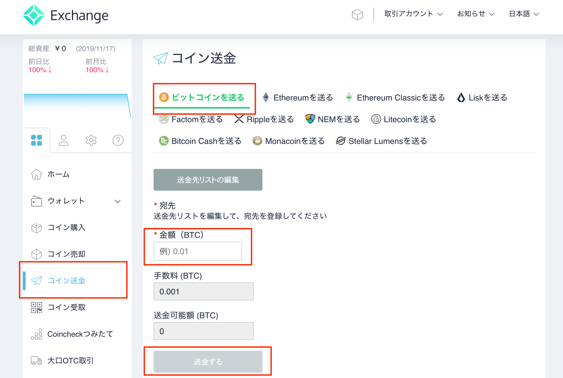Screen dimensions: 563x378
Task: Open the 取引アカウント dropdown
Action: 414,14
